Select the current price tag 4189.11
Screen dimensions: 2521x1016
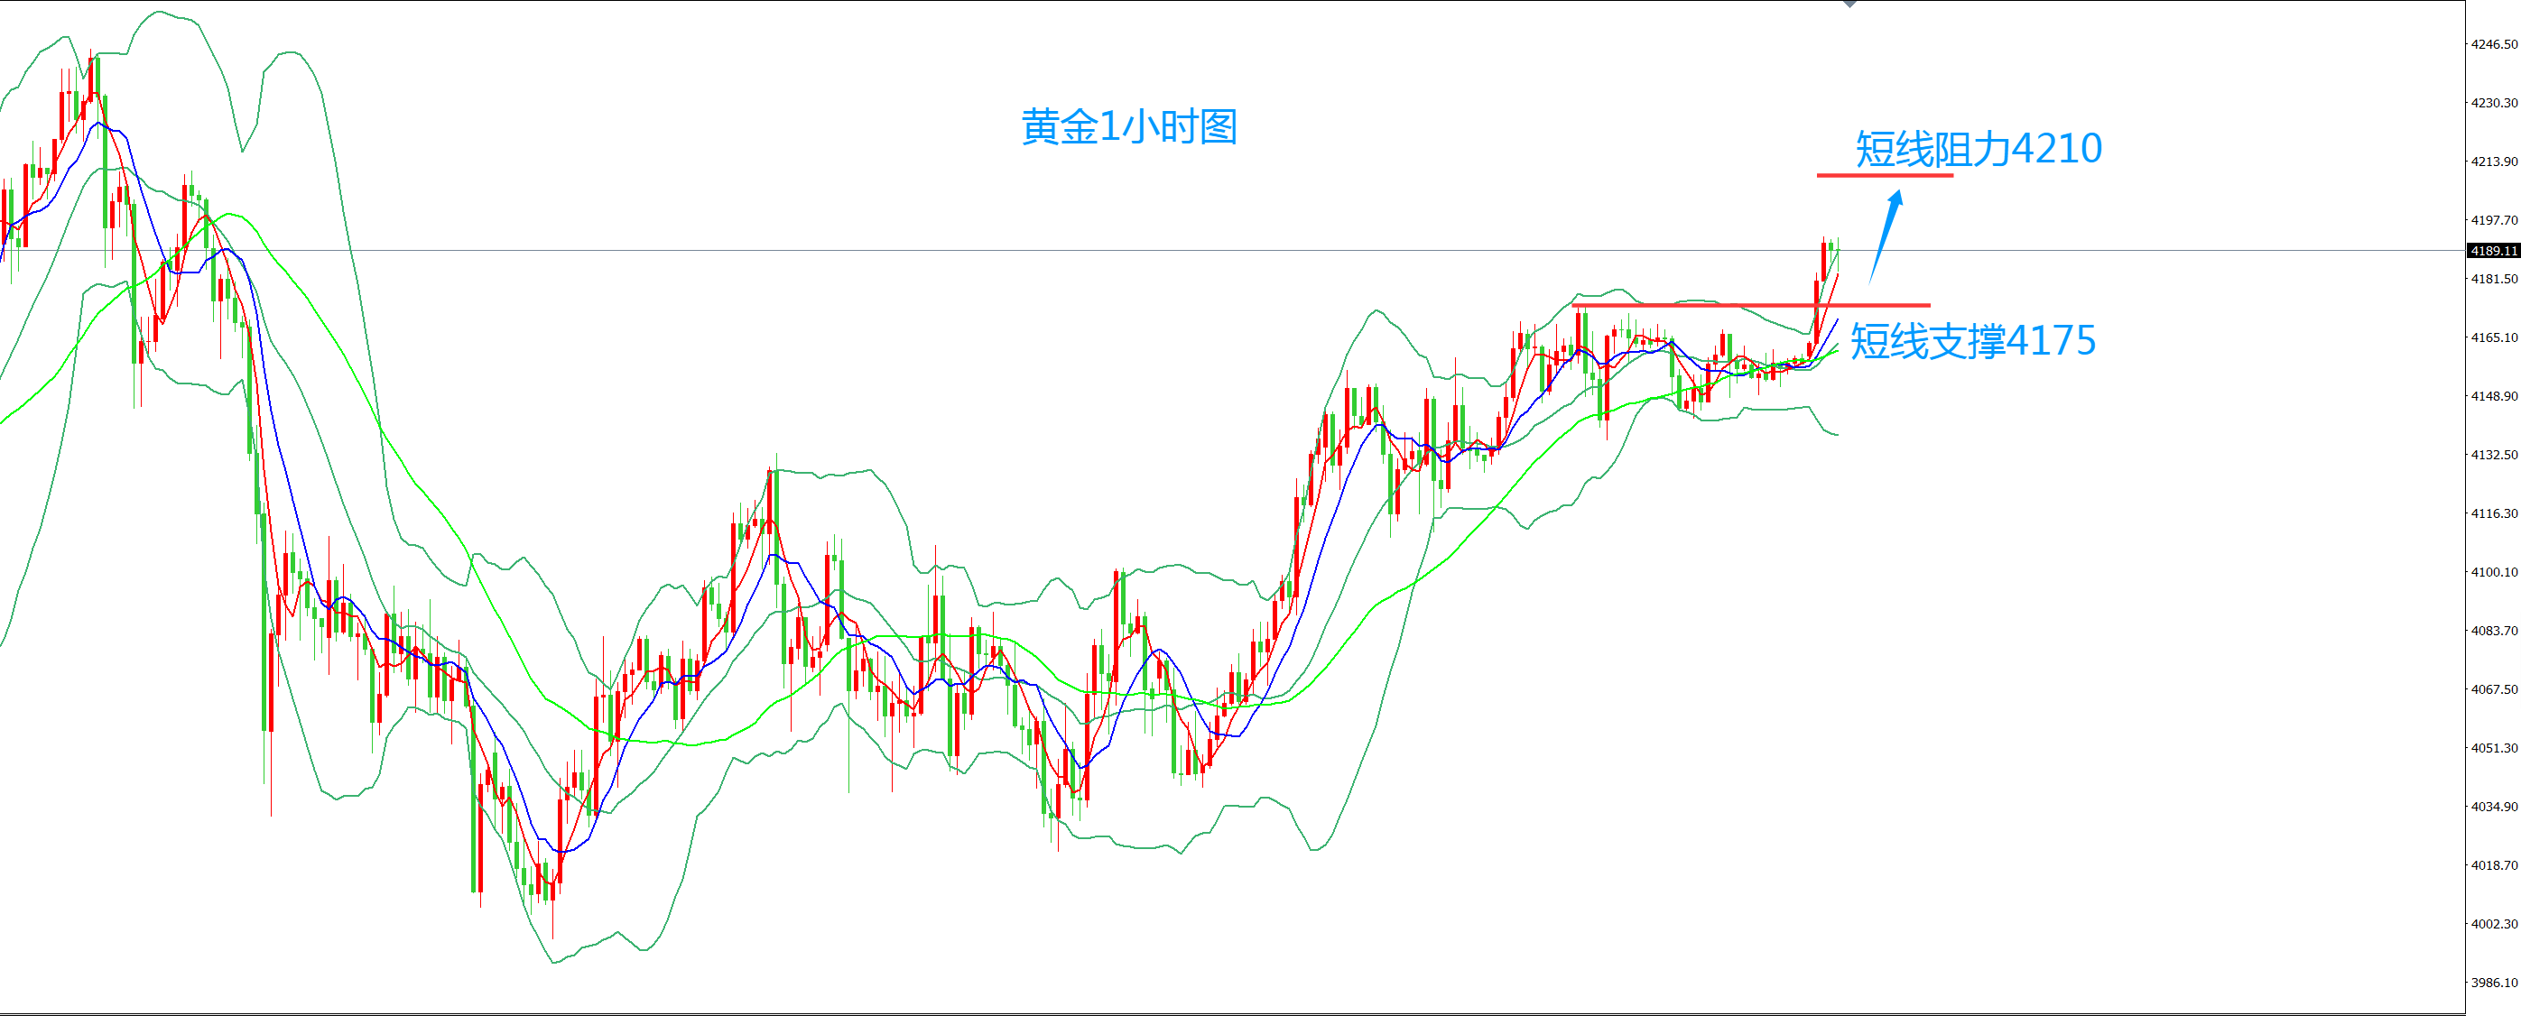point(2493,252)
